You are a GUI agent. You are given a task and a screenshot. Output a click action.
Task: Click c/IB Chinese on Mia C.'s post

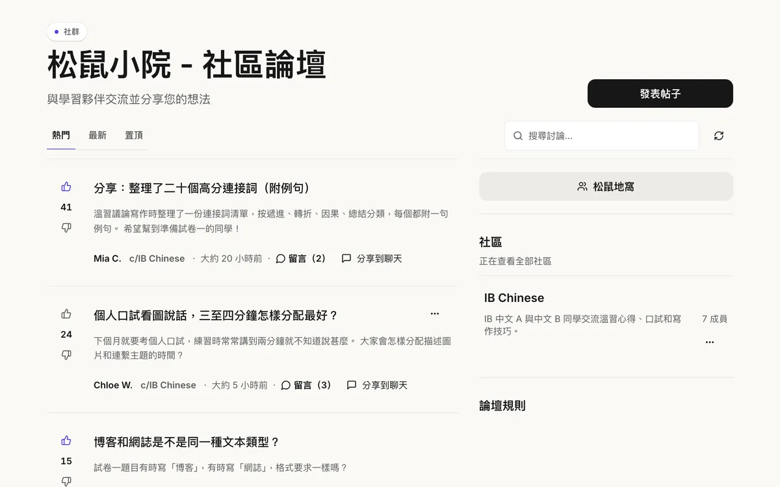pyautogui.click(x=157, y=258)
